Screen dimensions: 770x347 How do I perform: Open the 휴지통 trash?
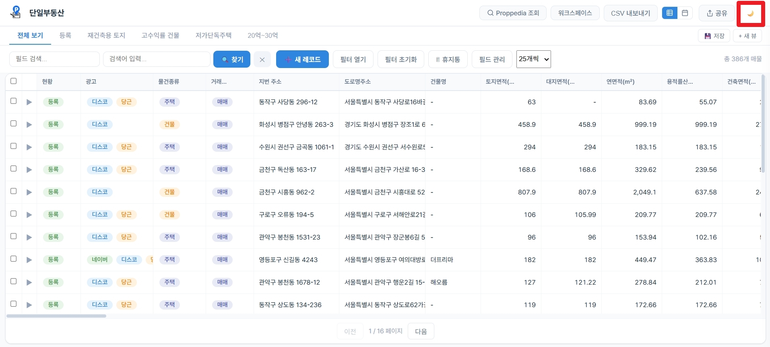pyautogui.click(x=448, y=59)
